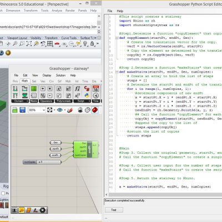Expand overflow of Rhino toolbar icons
This screenshot has width=222, height=222.
[x=98, y=44]
